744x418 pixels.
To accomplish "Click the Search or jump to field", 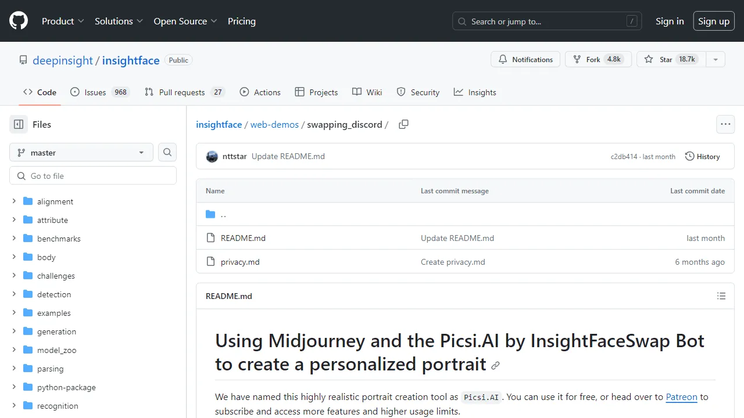I will tap(547, 21).
